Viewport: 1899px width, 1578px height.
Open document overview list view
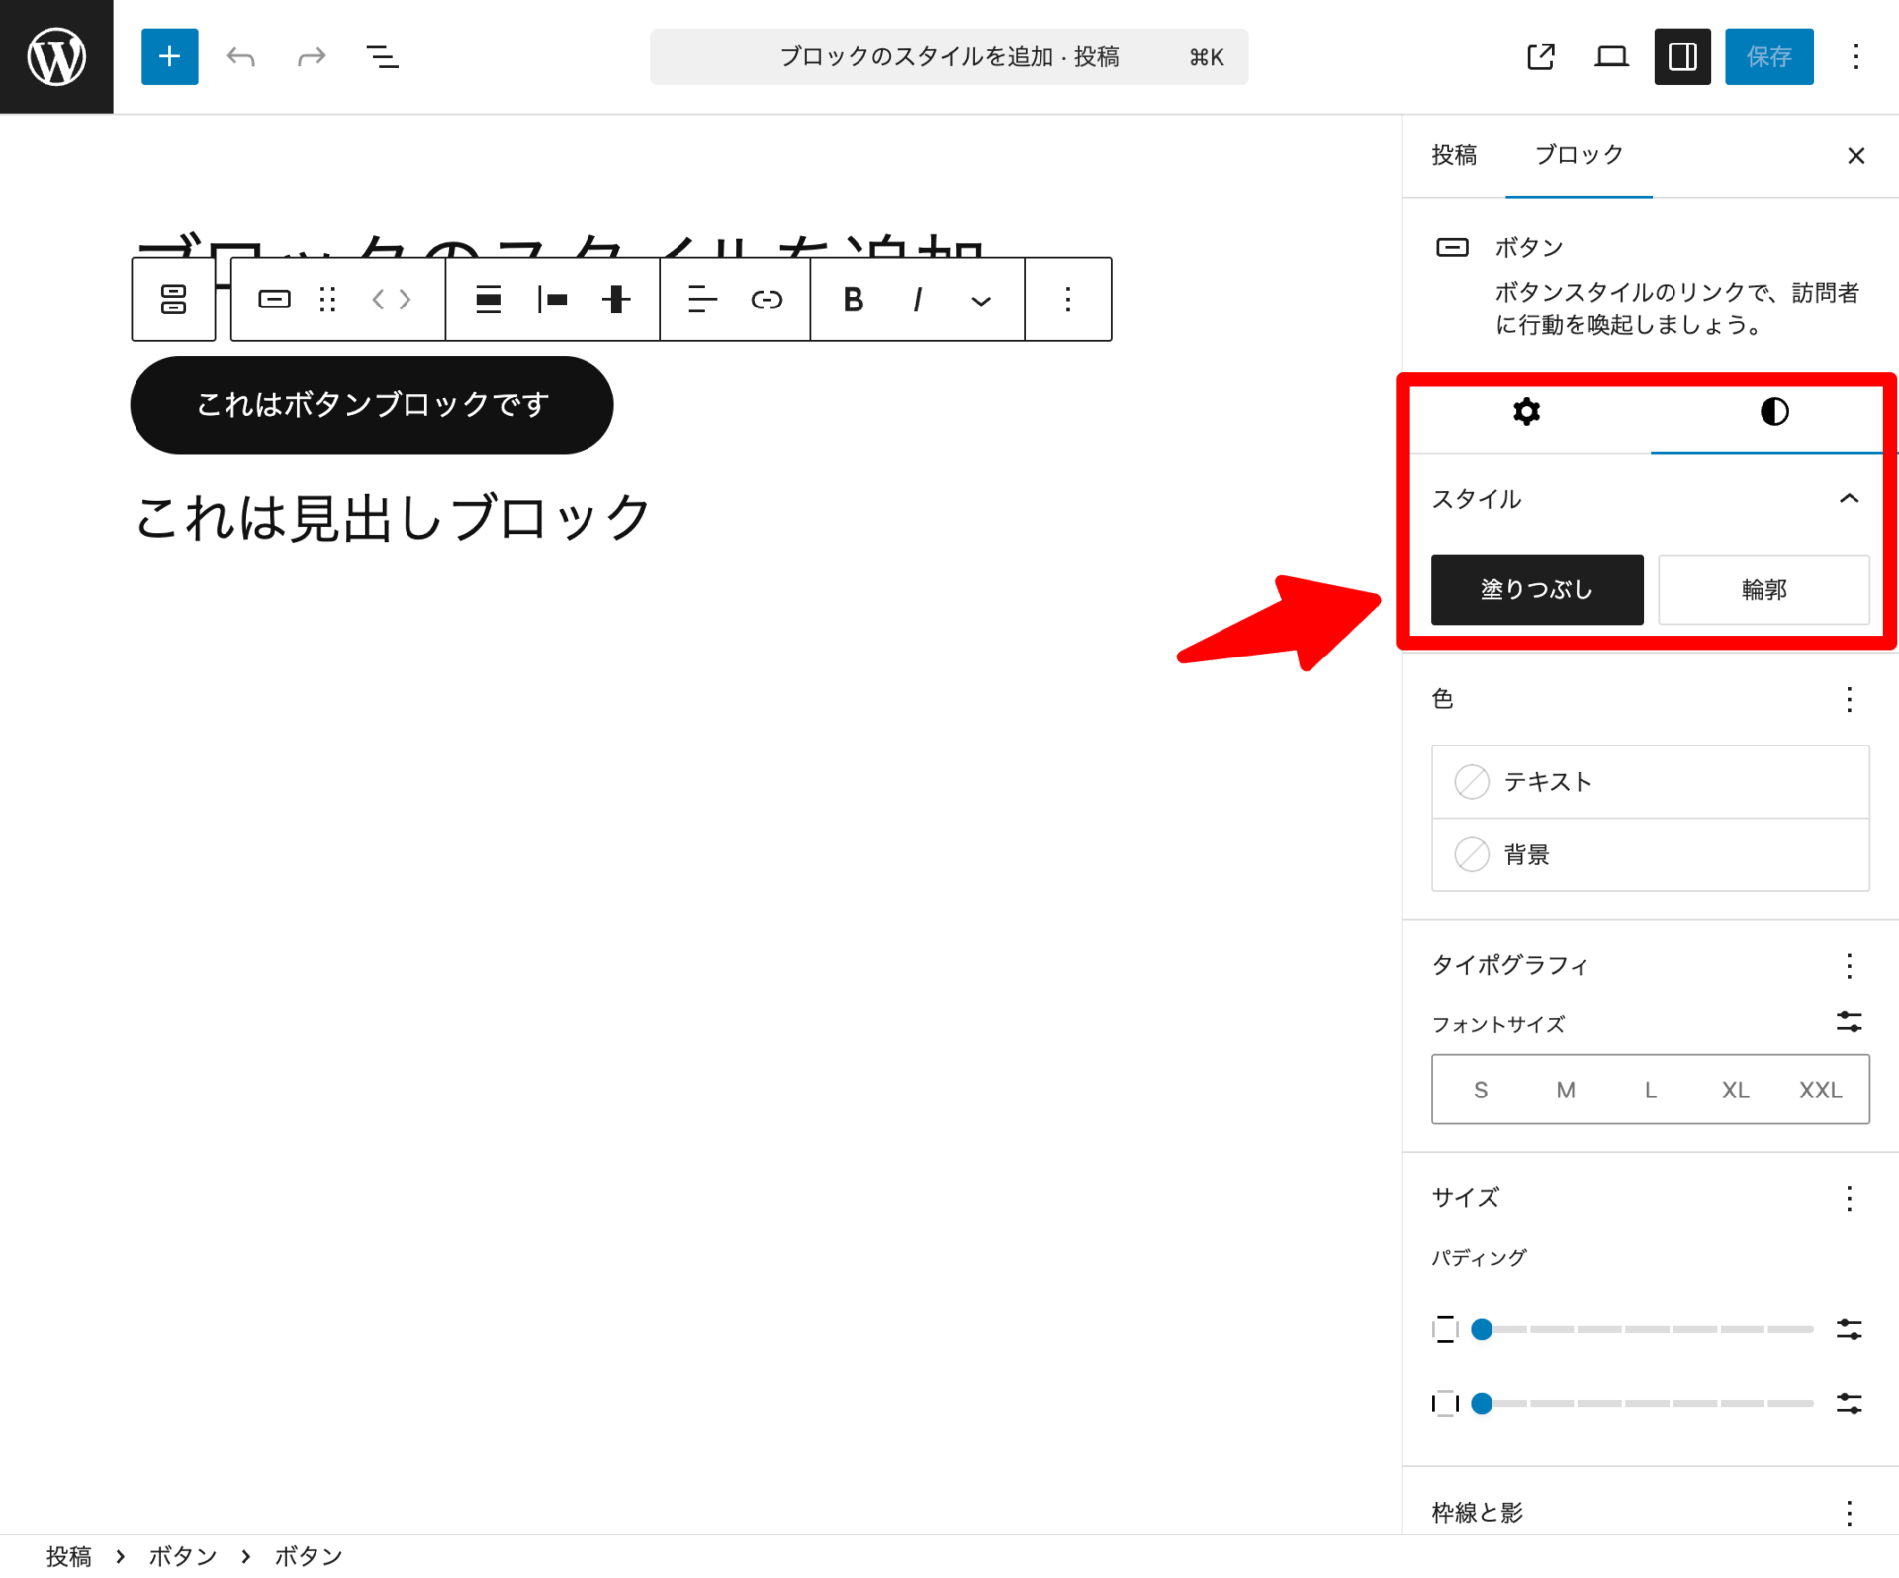(382, 56)
